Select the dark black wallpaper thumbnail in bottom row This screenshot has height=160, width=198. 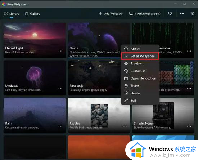click(35, 147)
